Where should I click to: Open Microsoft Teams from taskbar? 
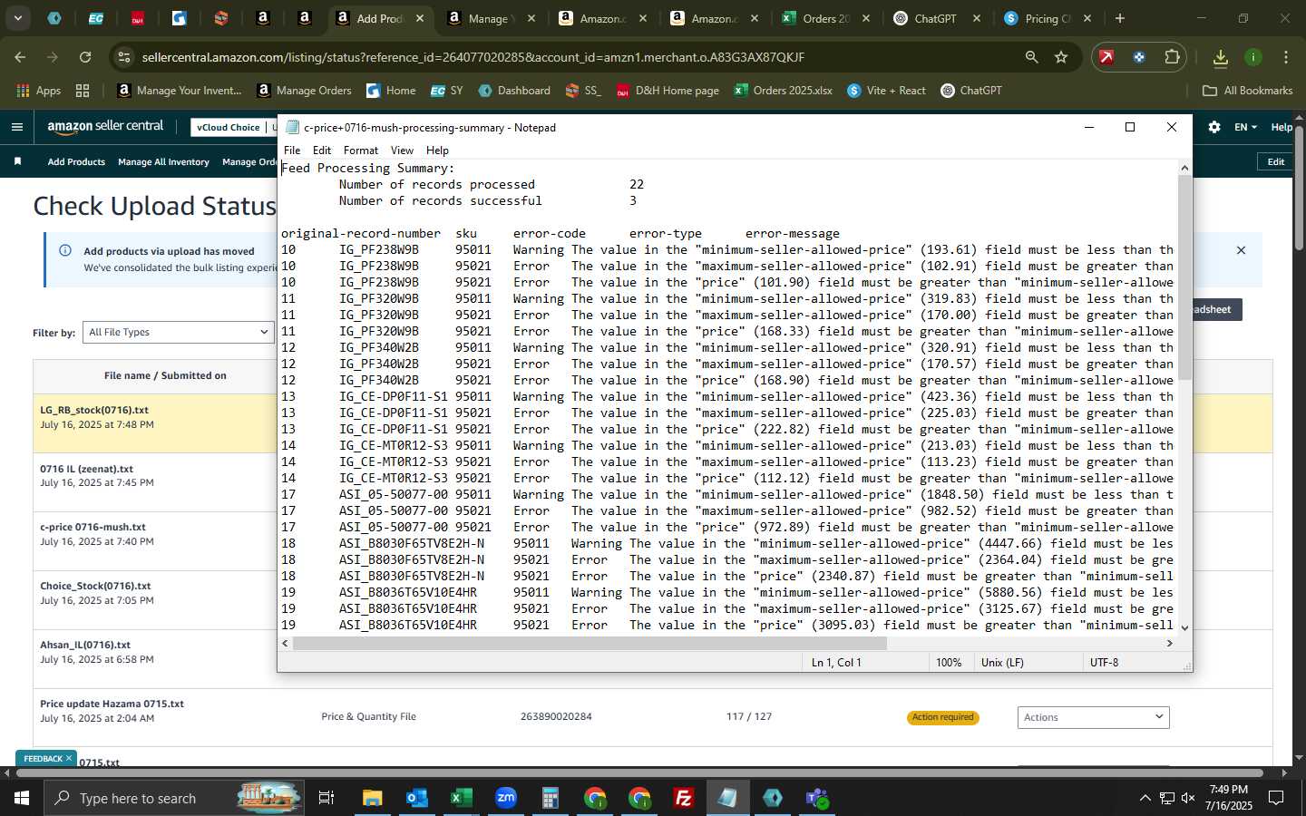[817, 798]
